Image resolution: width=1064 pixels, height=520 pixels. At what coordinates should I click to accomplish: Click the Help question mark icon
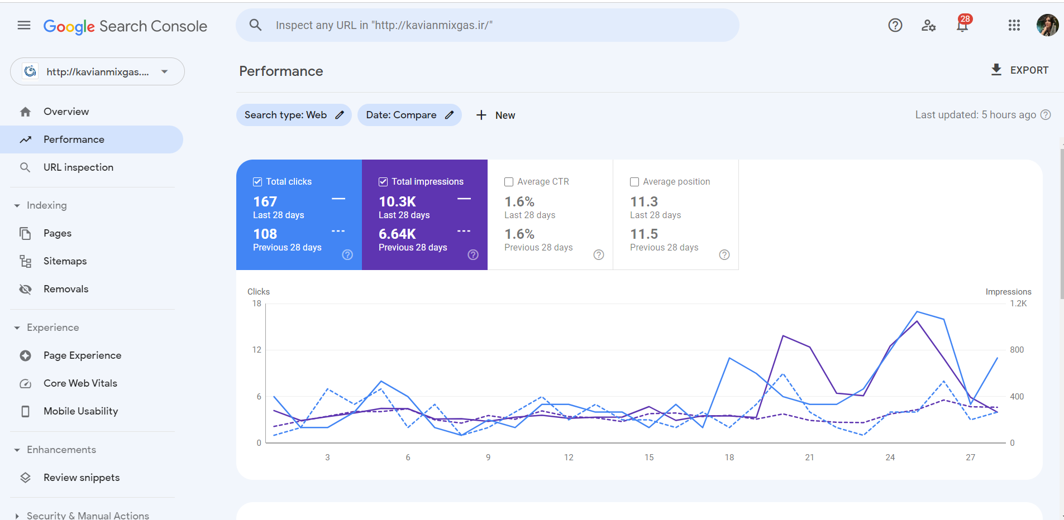coord(895,25)
